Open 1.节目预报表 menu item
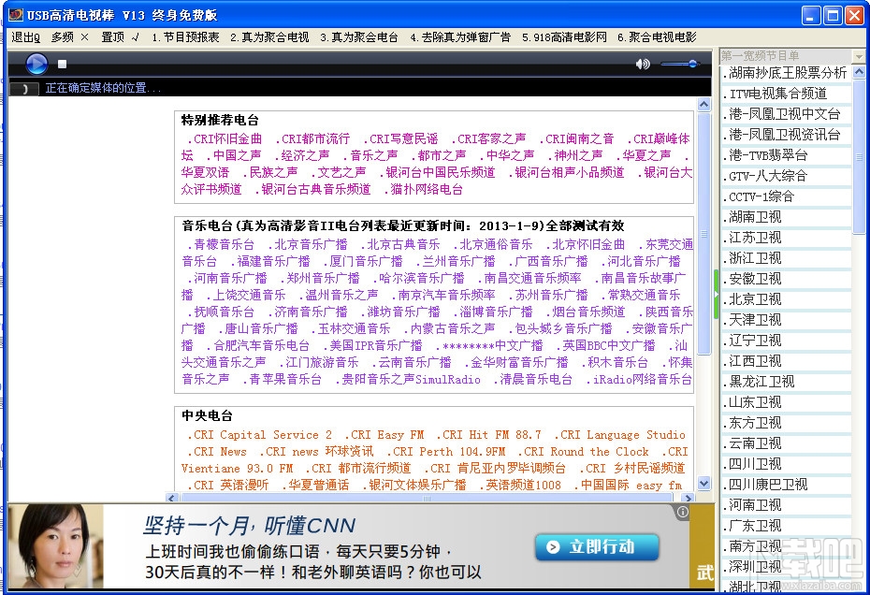The height and width of the screenshot is (595, 870). click(185, 37)
